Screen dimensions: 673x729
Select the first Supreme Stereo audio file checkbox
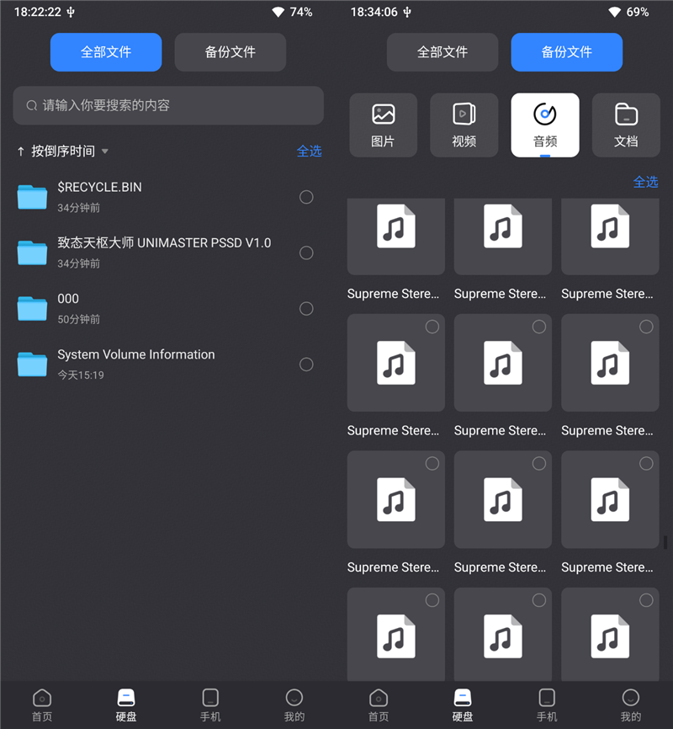pyautogui.click(x=432, y=327)
